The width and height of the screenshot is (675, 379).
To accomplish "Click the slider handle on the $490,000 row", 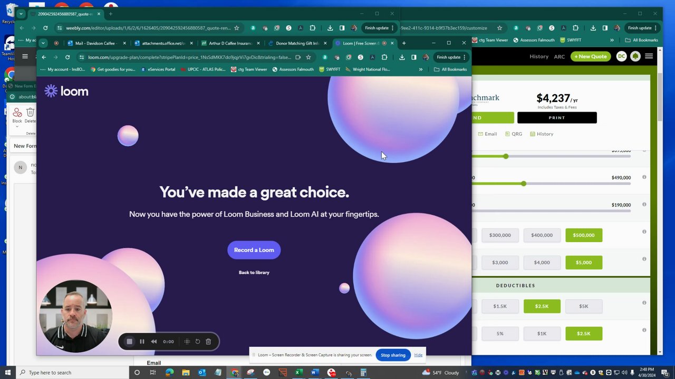I will point(524,184).
